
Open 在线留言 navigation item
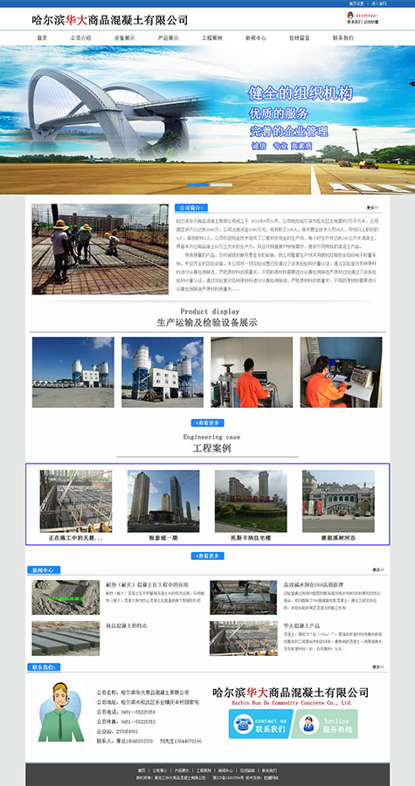click(x=299, y=38)
